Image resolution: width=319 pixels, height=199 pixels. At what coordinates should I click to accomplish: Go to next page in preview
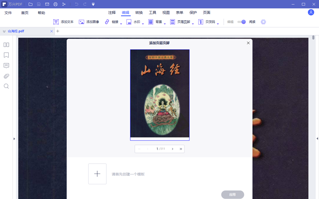[x=172, y=149]
